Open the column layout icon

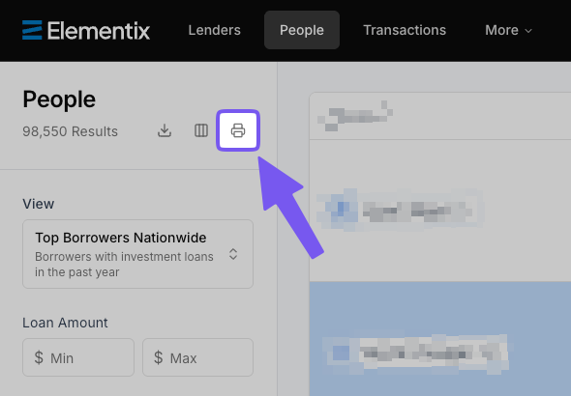201,130
